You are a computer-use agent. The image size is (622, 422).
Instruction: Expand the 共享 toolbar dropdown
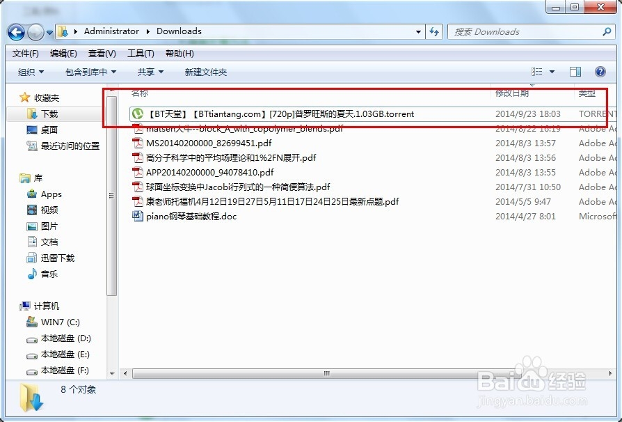(150, 72)
